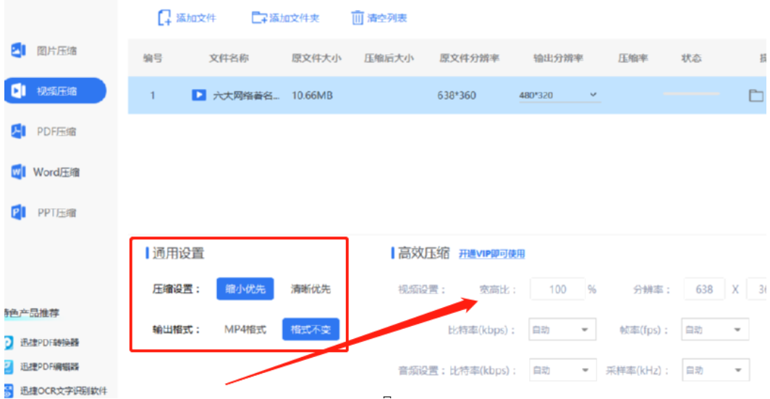Choose MP4格式 output format
Image resolution: width=770 pixels, height=399 pixels.
point(245,330)
